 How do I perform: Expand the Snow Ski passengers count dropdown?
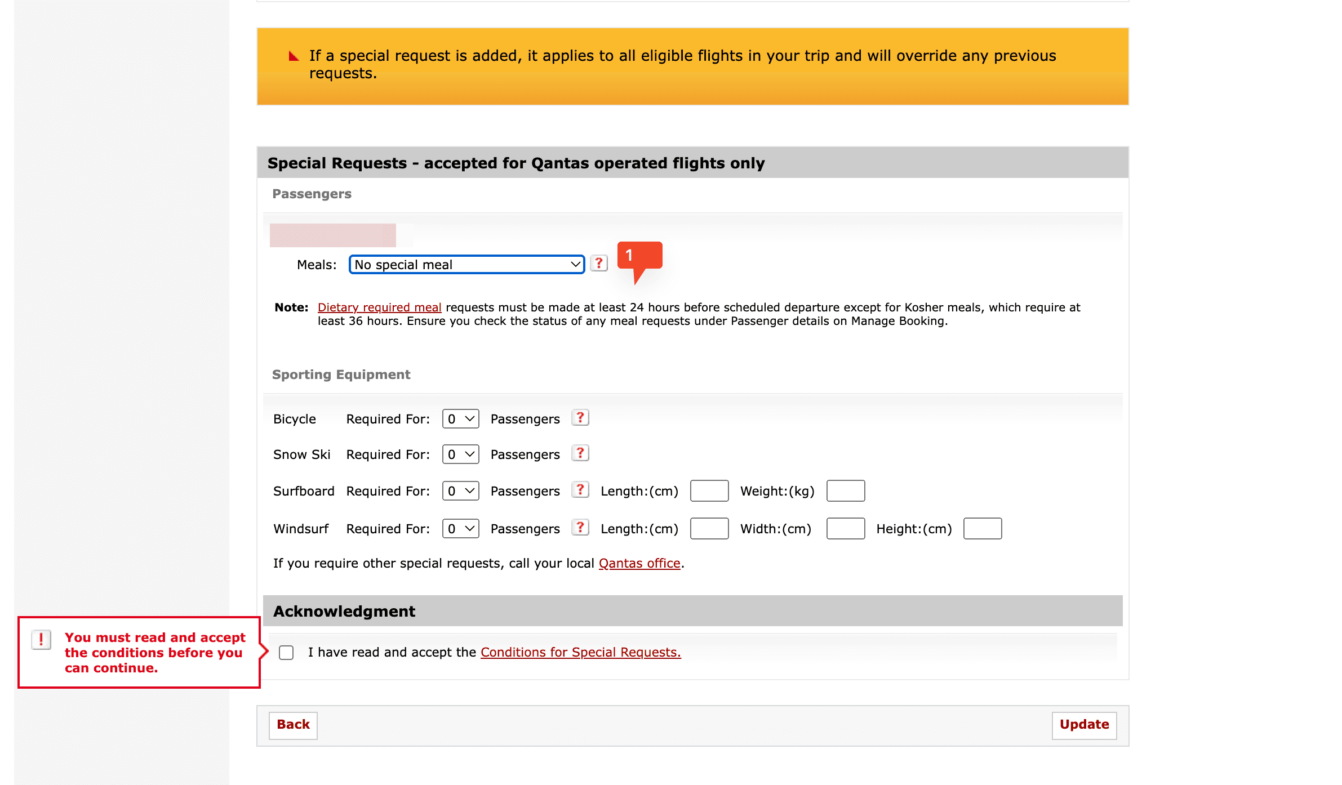(460, 454)
